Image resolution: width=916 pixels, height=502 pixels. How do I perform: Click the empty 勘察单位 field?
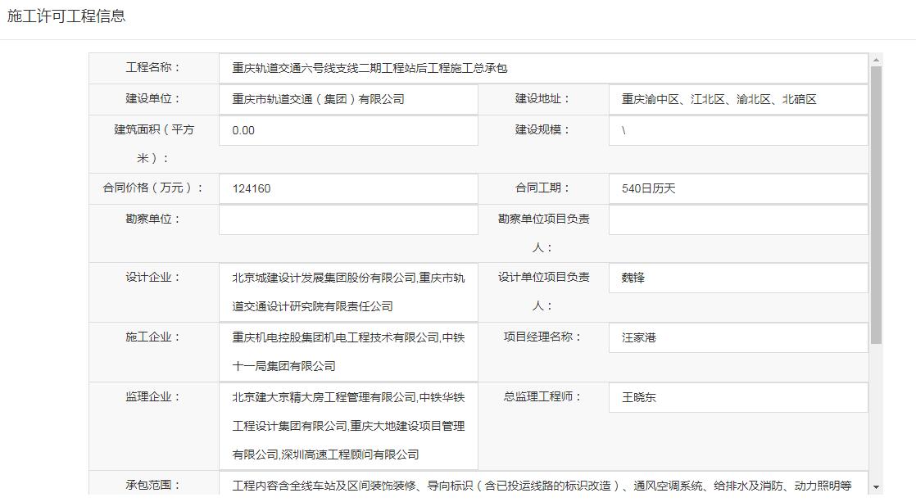click(349, 219)
